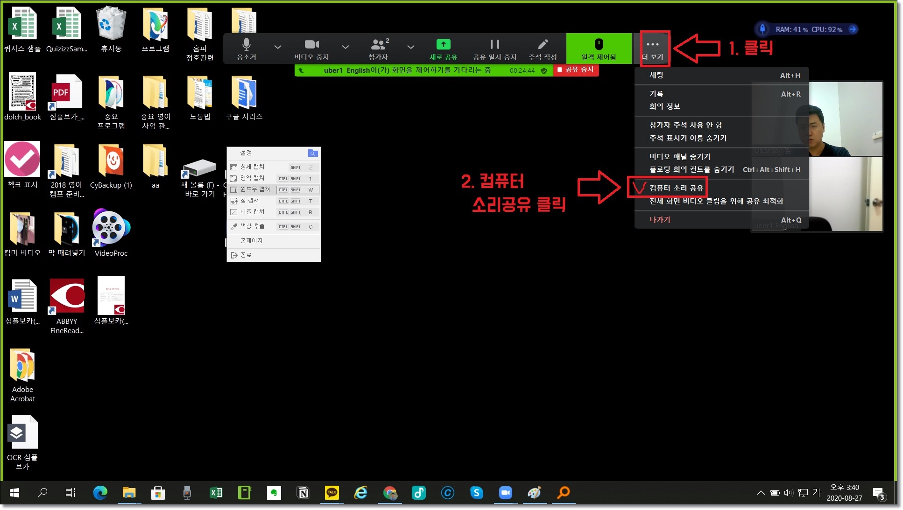Hide video panel via 비디오 패널 숨기기
903x510 pixels.
coord(680,157)
